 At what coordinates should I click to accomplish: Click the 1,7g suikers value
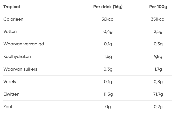pyautogui.click(x=158, y=69)
